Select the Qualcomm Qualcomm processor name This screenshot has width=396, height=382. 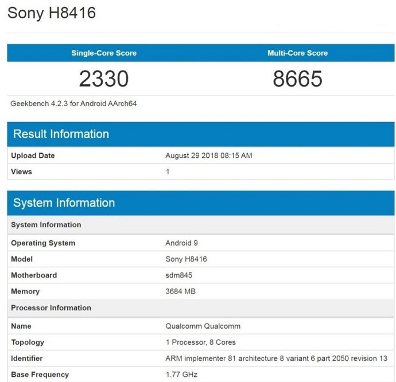[x=203, y=326]
